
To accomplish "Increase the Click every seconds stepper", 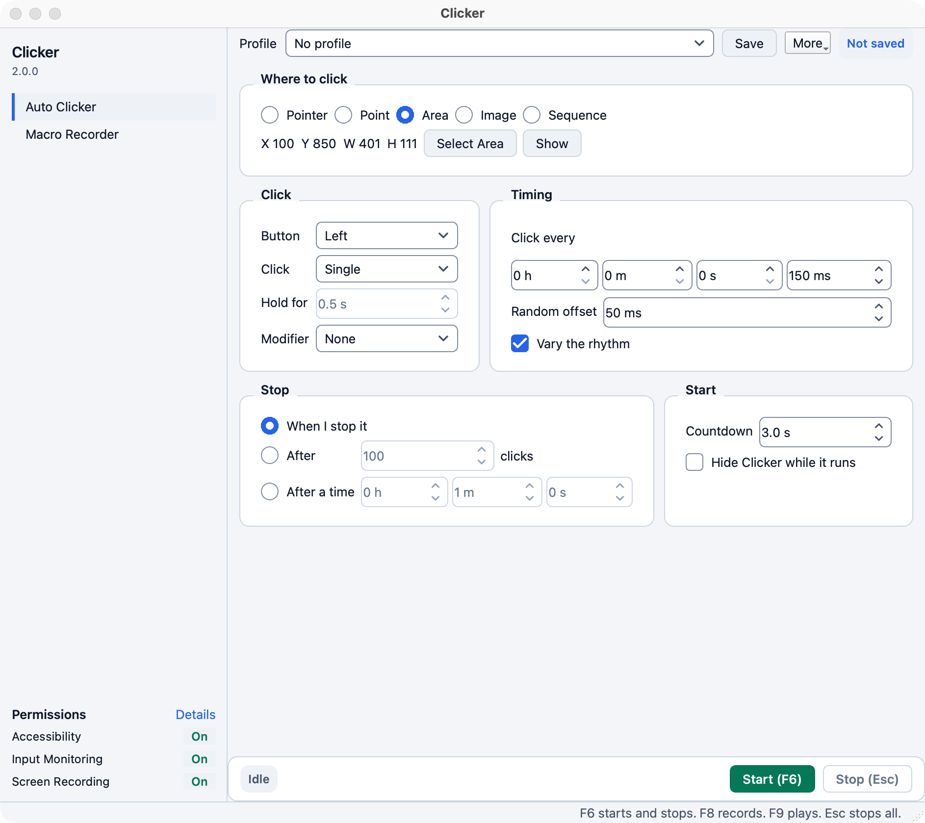I will coord(770,269).
